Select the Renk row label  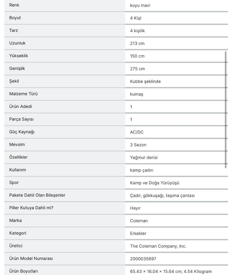14,5
